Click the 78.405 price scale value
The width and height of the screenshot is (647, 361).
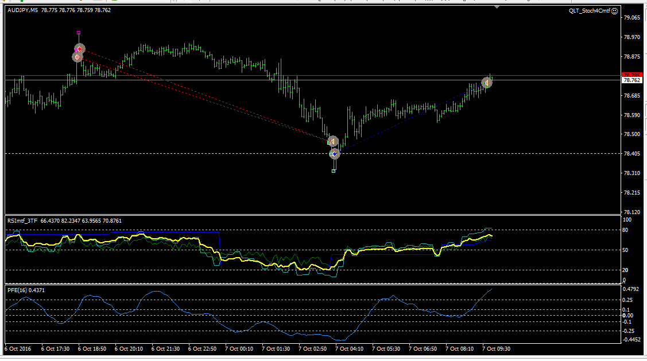(631, 153)
